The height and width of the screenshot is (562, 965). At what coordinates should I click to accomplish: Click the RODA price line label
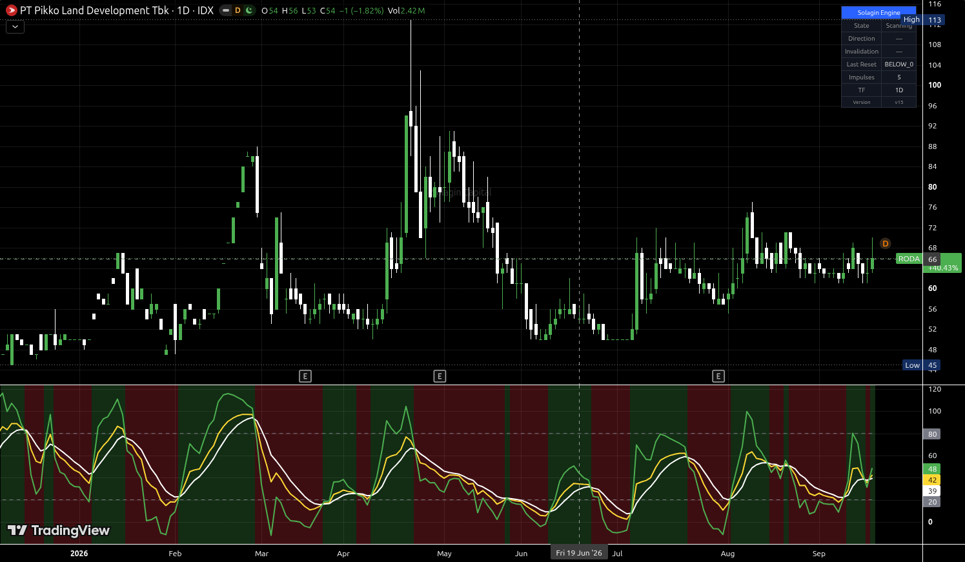(x=909, y=259)
